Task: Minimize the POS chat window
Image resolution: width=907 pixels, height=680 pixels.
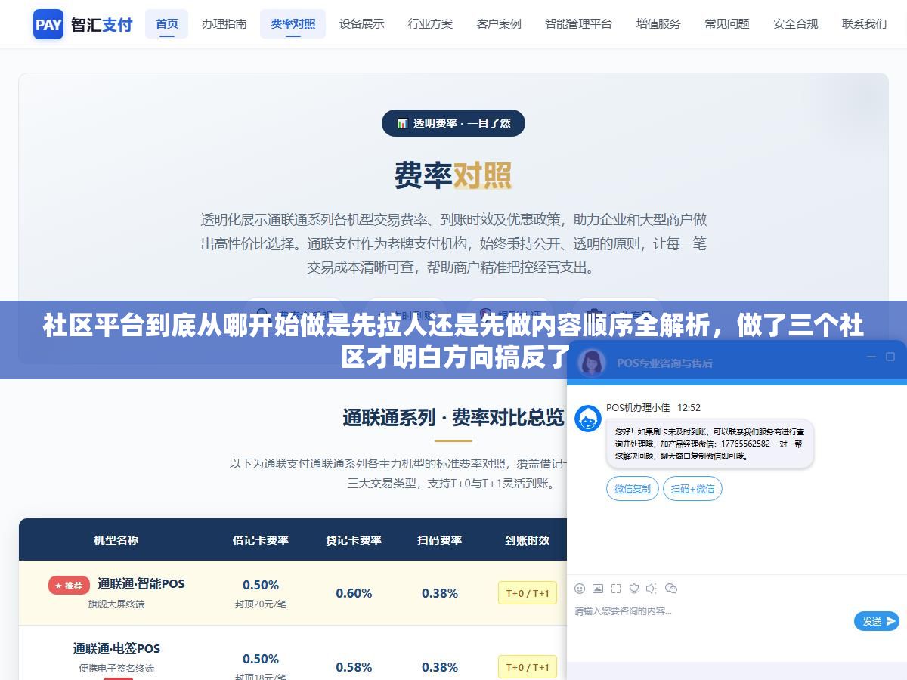Action: [x=871, y=357]
